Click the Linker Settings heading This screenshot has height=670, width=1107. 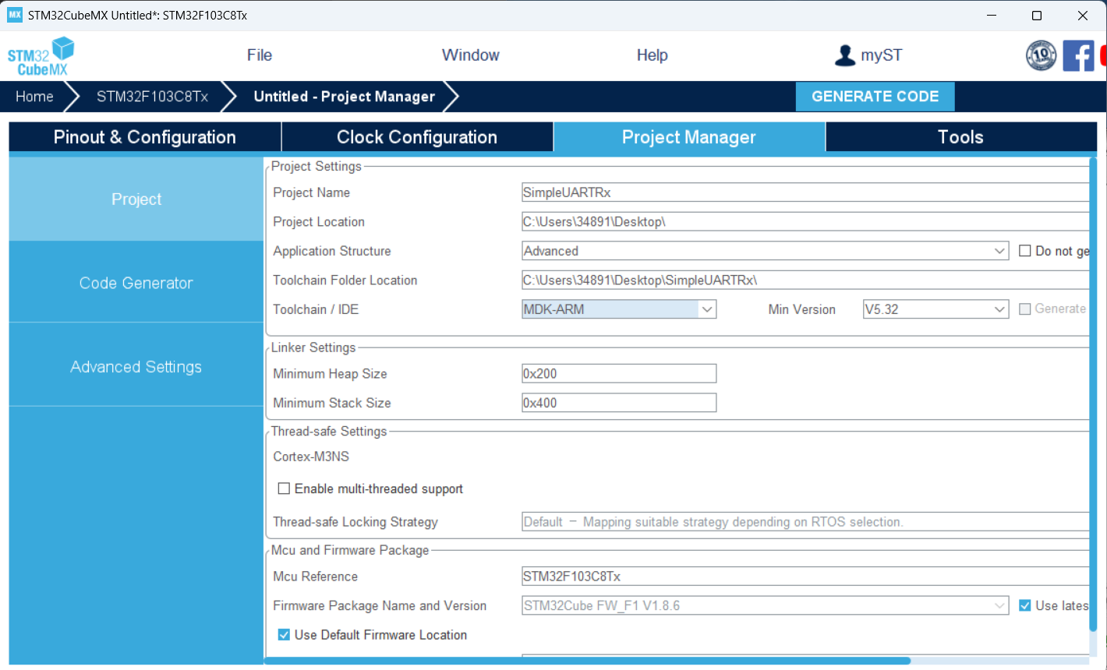coord(313,347)
